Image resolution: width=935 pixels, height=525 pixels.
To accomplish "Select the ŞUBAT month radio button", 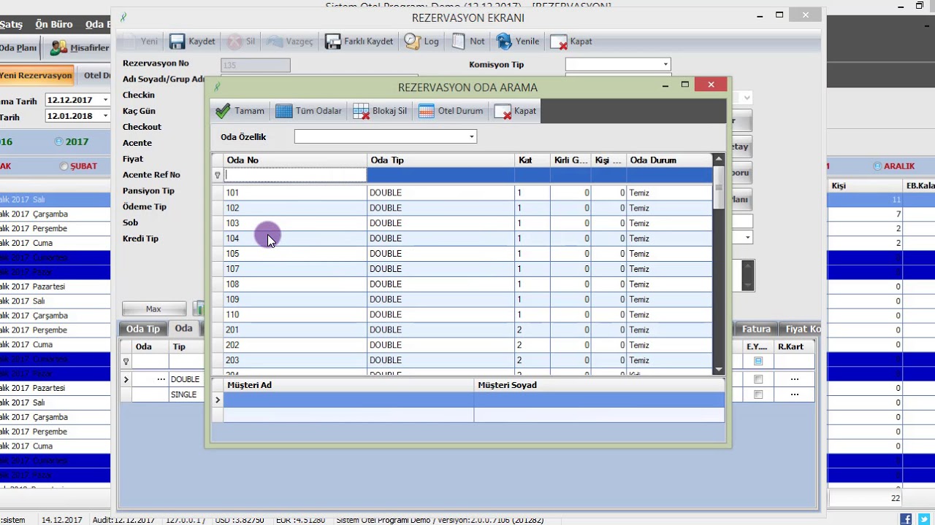I will (64, 166).
